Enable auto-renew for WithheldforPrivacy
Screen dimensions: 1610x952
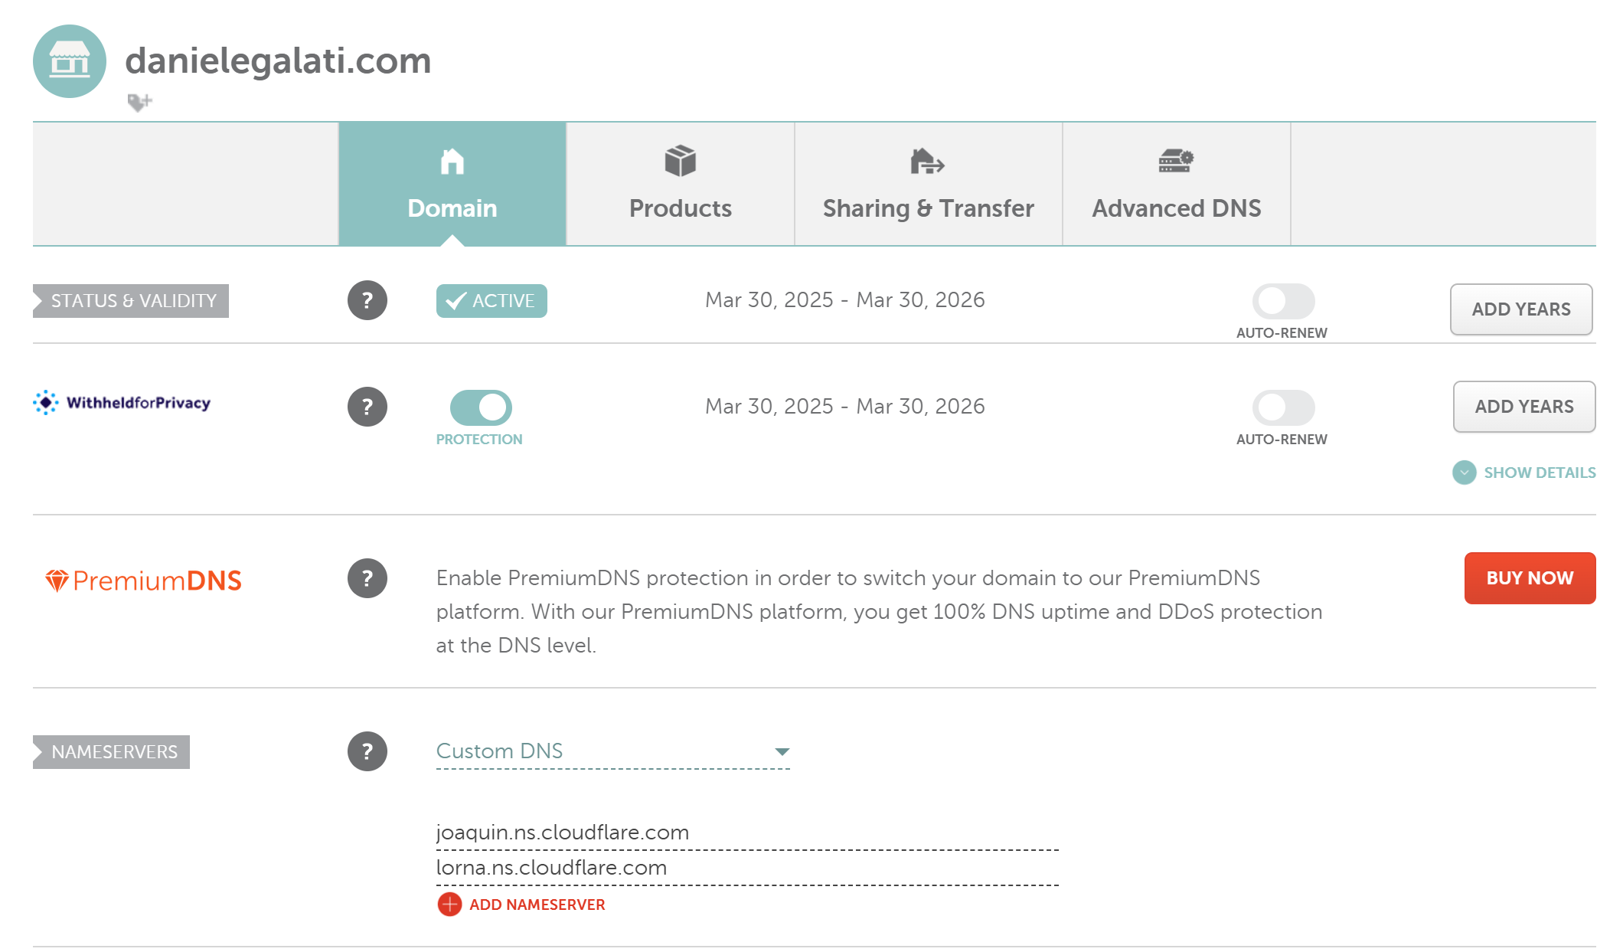click(x=1283, y=407)
